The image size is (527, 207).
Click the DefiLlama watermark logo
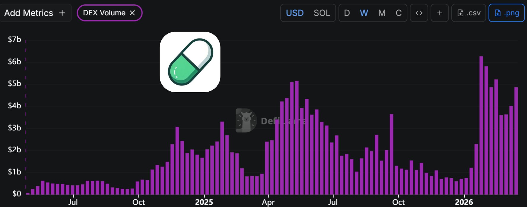246,120
